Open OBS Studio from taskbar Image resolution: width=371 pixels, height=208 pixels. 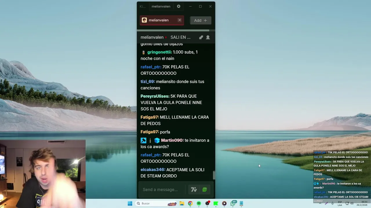pyautogui.click(x=207, y=203)
